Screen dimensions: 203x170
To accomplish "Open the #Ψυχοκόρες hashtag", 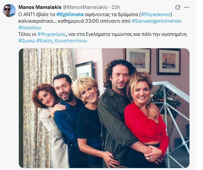I will click(x=52, y=34).
